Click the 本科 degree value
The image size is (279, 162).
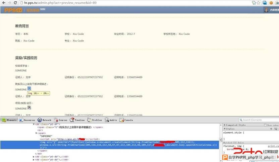click(26, 34)
